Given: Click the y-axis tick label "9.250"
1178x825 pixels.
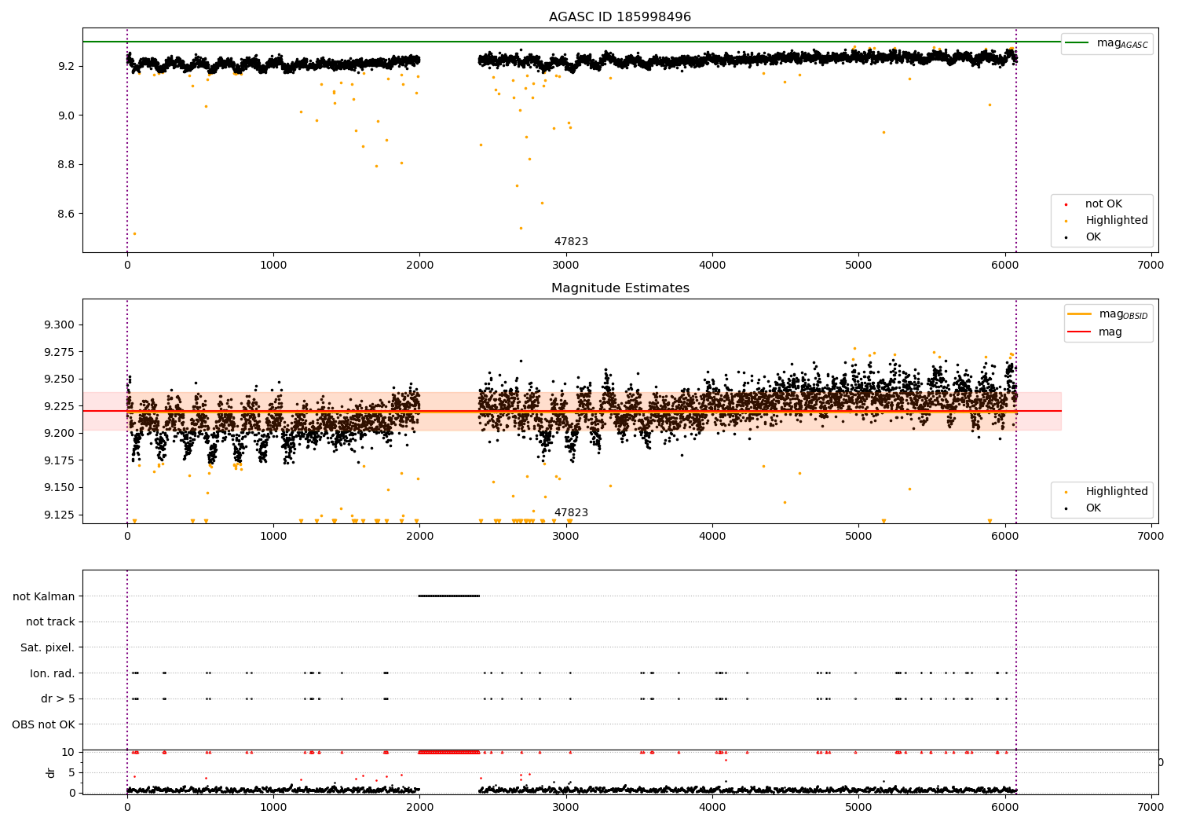Looking at the screenshot, I should [x=60, y=379].
